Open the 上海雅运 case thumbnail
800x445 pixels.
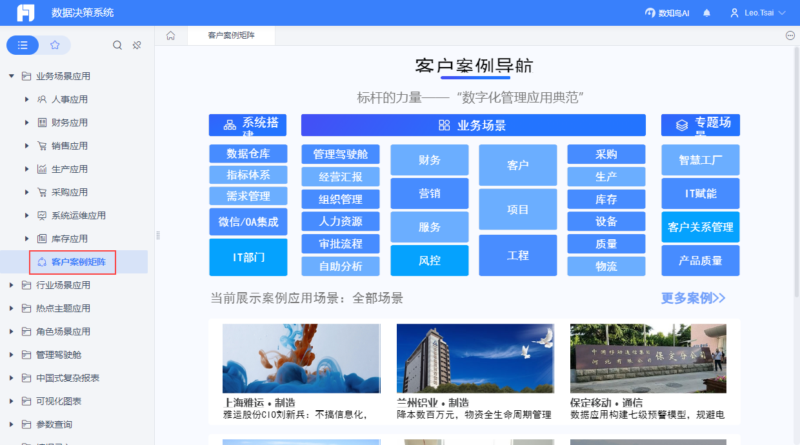(x=301, y=359)
